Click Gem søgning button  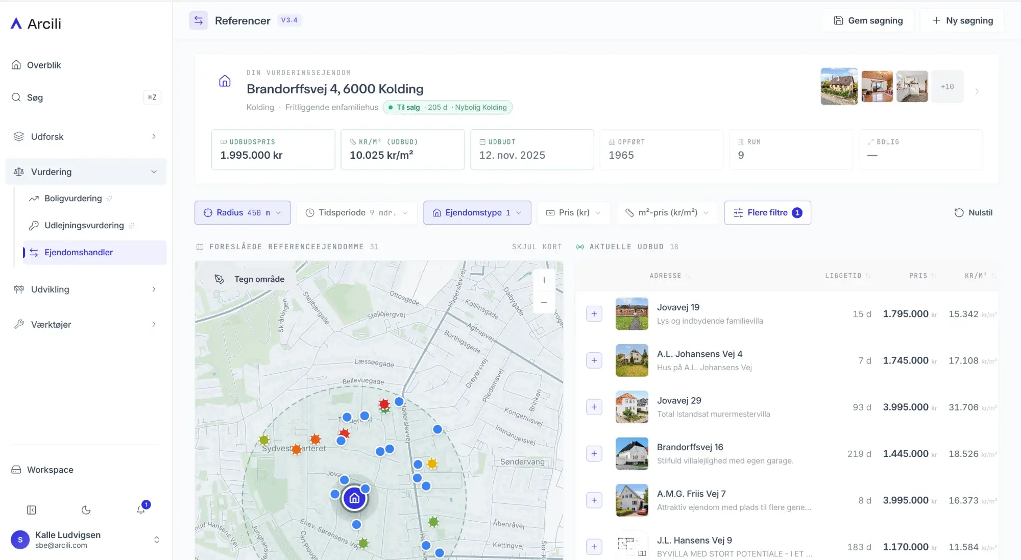pos(868,20)
